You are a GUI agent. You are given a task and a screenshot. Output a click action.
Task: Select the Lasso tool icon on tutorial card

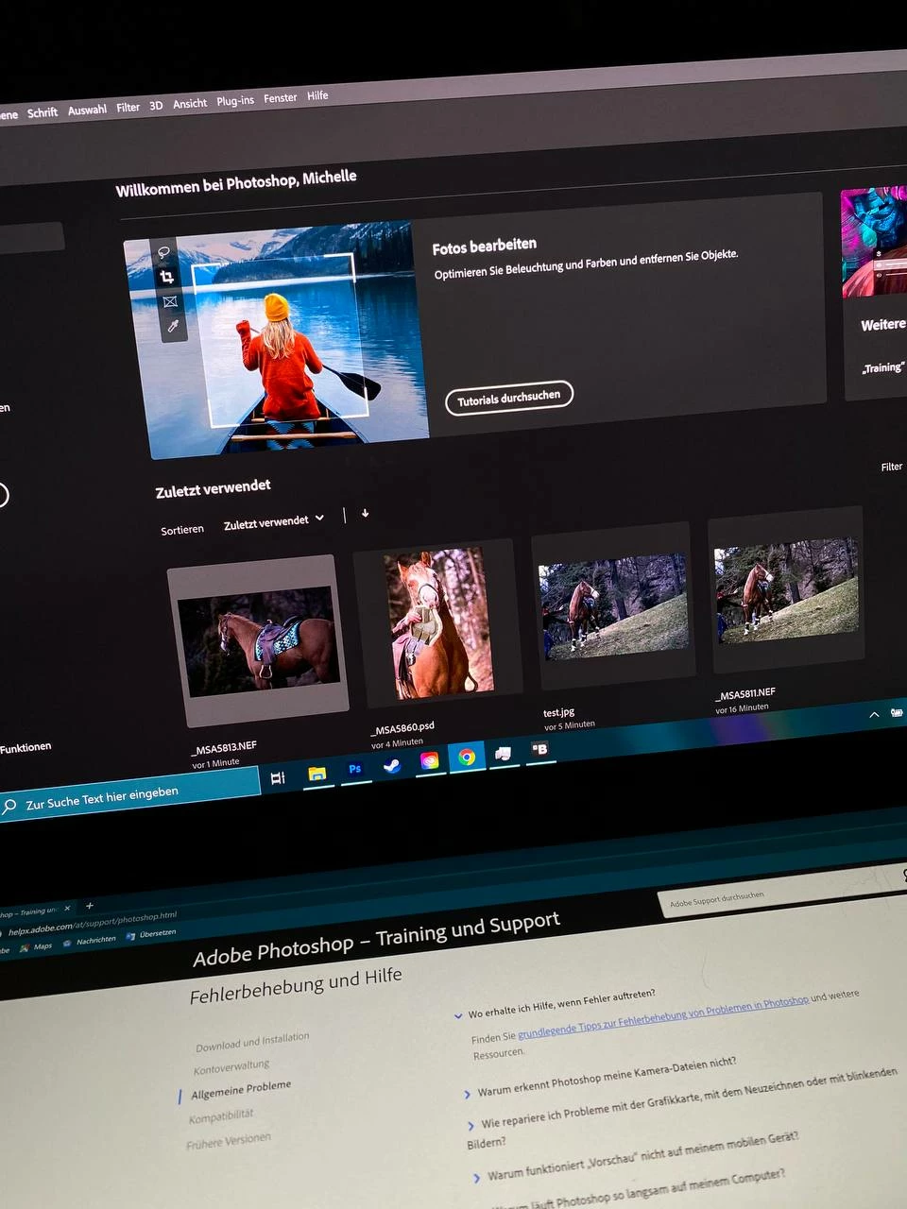point(163,253)
